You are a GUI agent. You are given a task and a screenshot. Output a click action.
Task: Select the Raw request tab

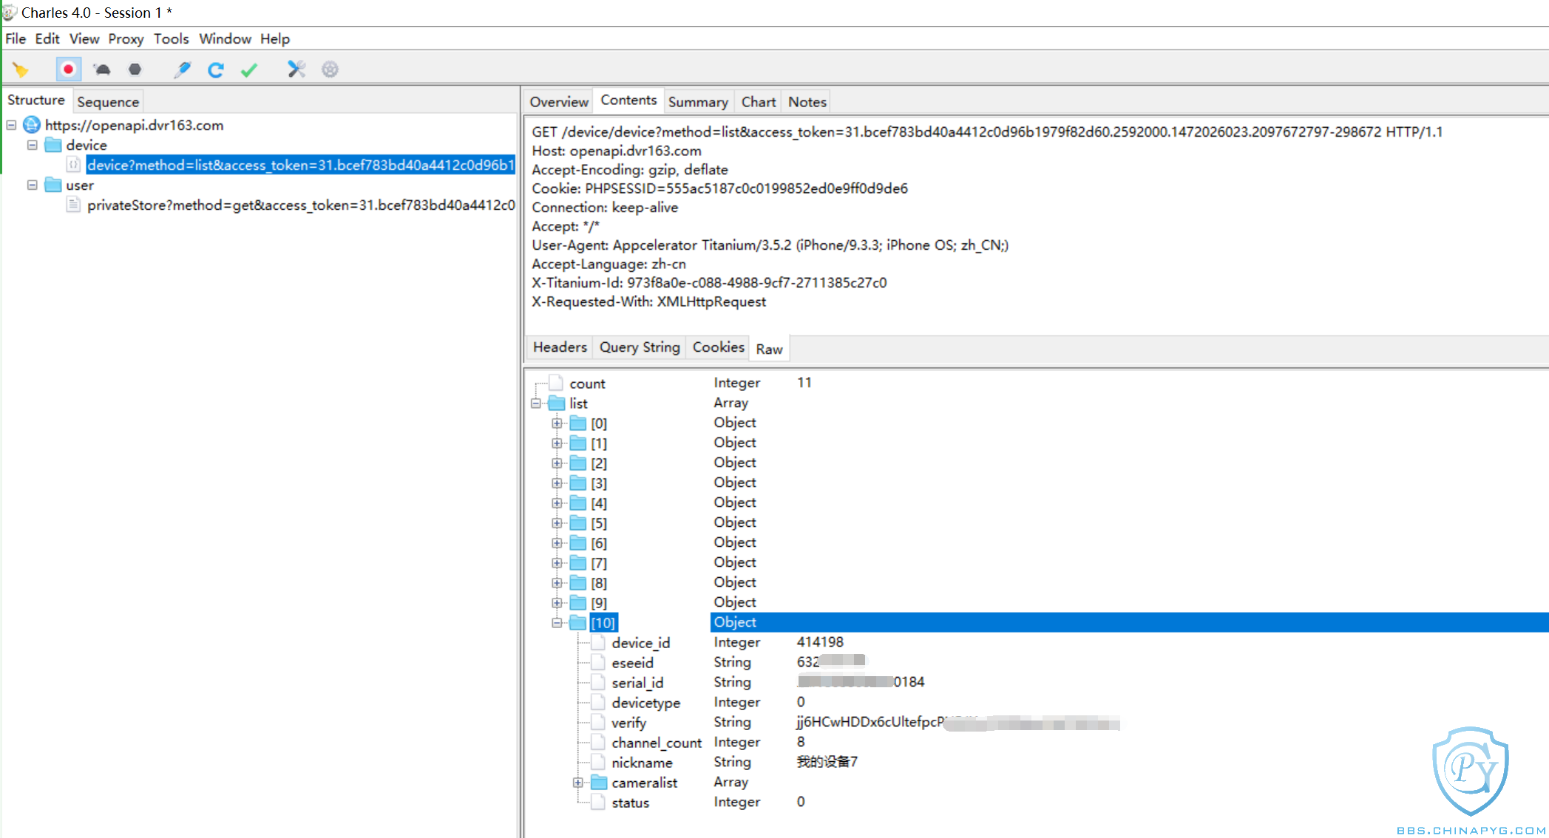(769, 349)
